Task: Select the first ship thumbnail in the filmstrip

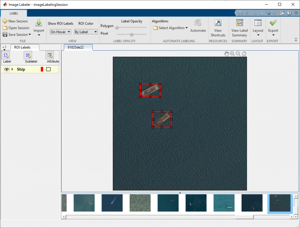Action: tap(84, 203)
